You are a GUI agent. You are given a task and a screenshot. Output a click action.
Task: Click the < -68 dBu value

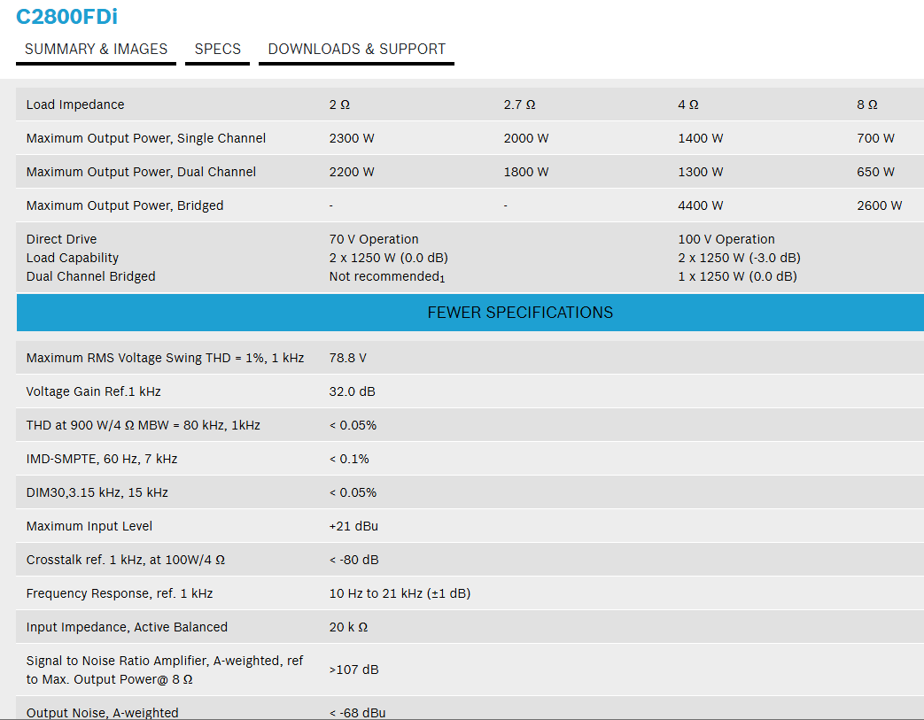(x=357, y=712)
